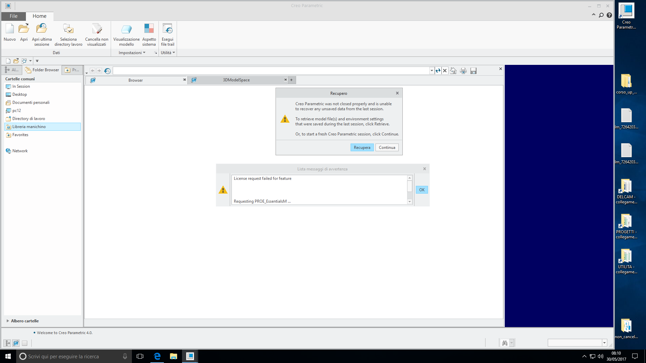Toggle browser display icon in status bar
646x363 pixels.
click(x=16, y=343)
